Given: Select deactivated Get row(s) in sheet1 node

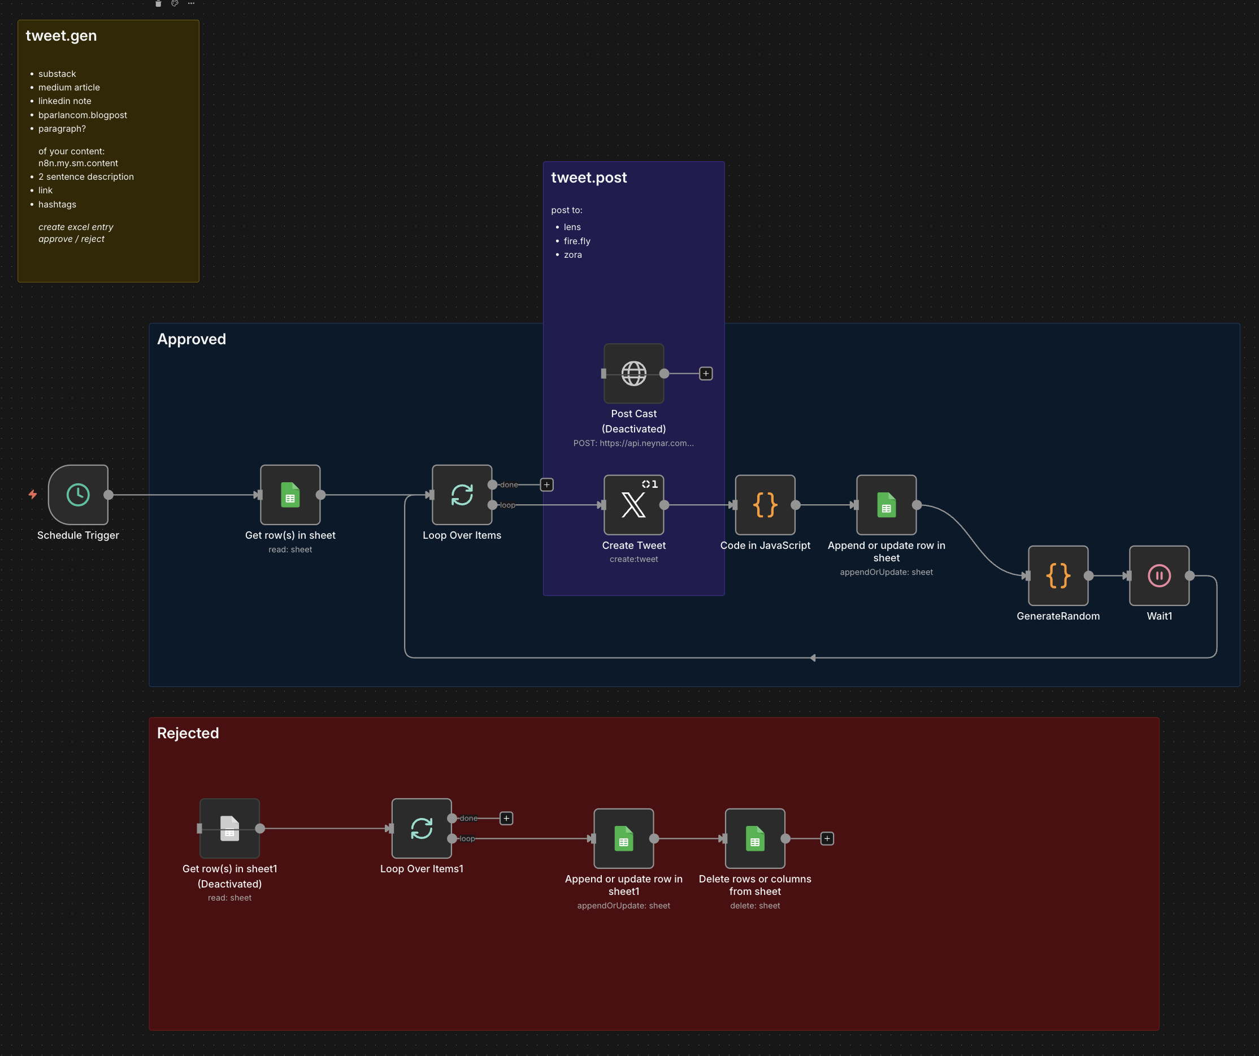Looking at the screenshot, I should pyautogui.click(x=229, y=828).
